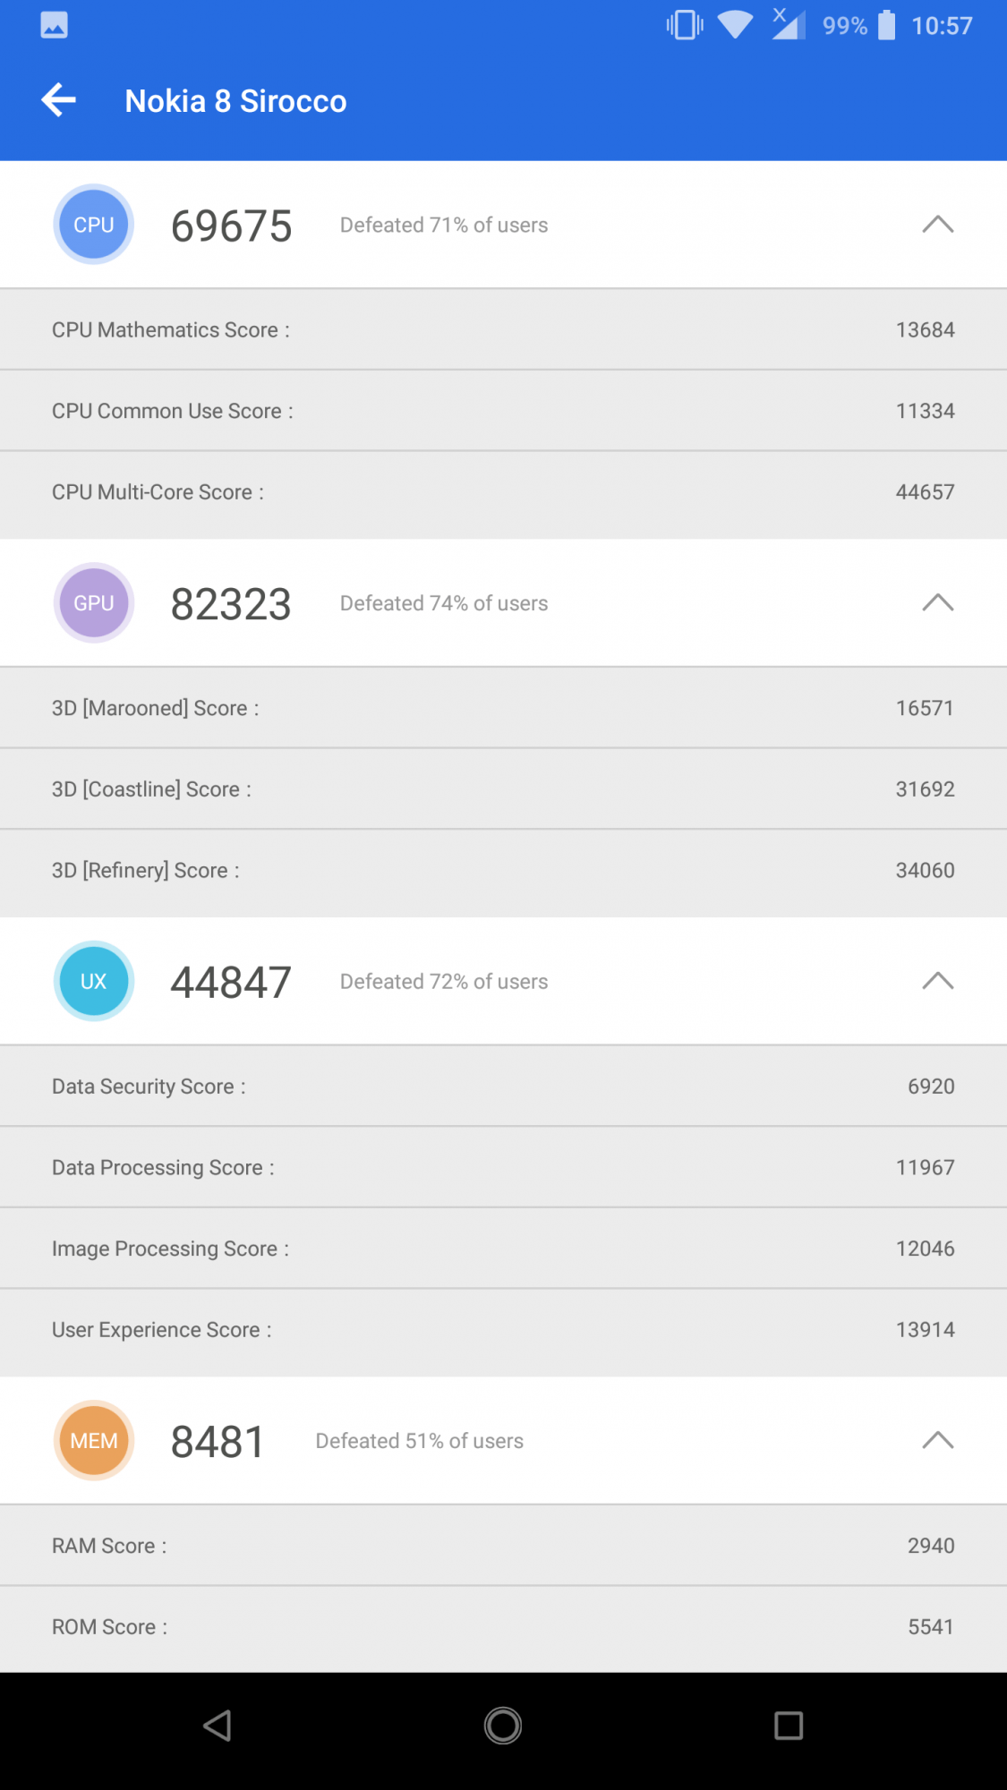
Task: Tap the battery icon in status bar
Action: [886, 25]
